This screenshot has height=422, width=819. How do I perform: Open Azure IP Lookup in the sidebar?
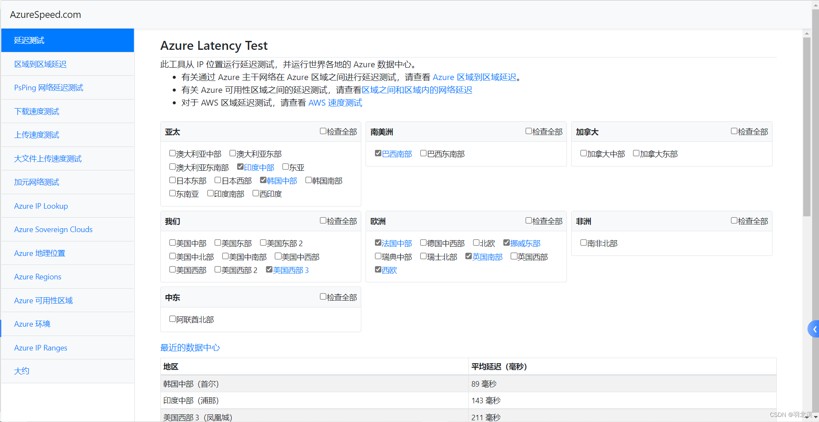[68, 206]
